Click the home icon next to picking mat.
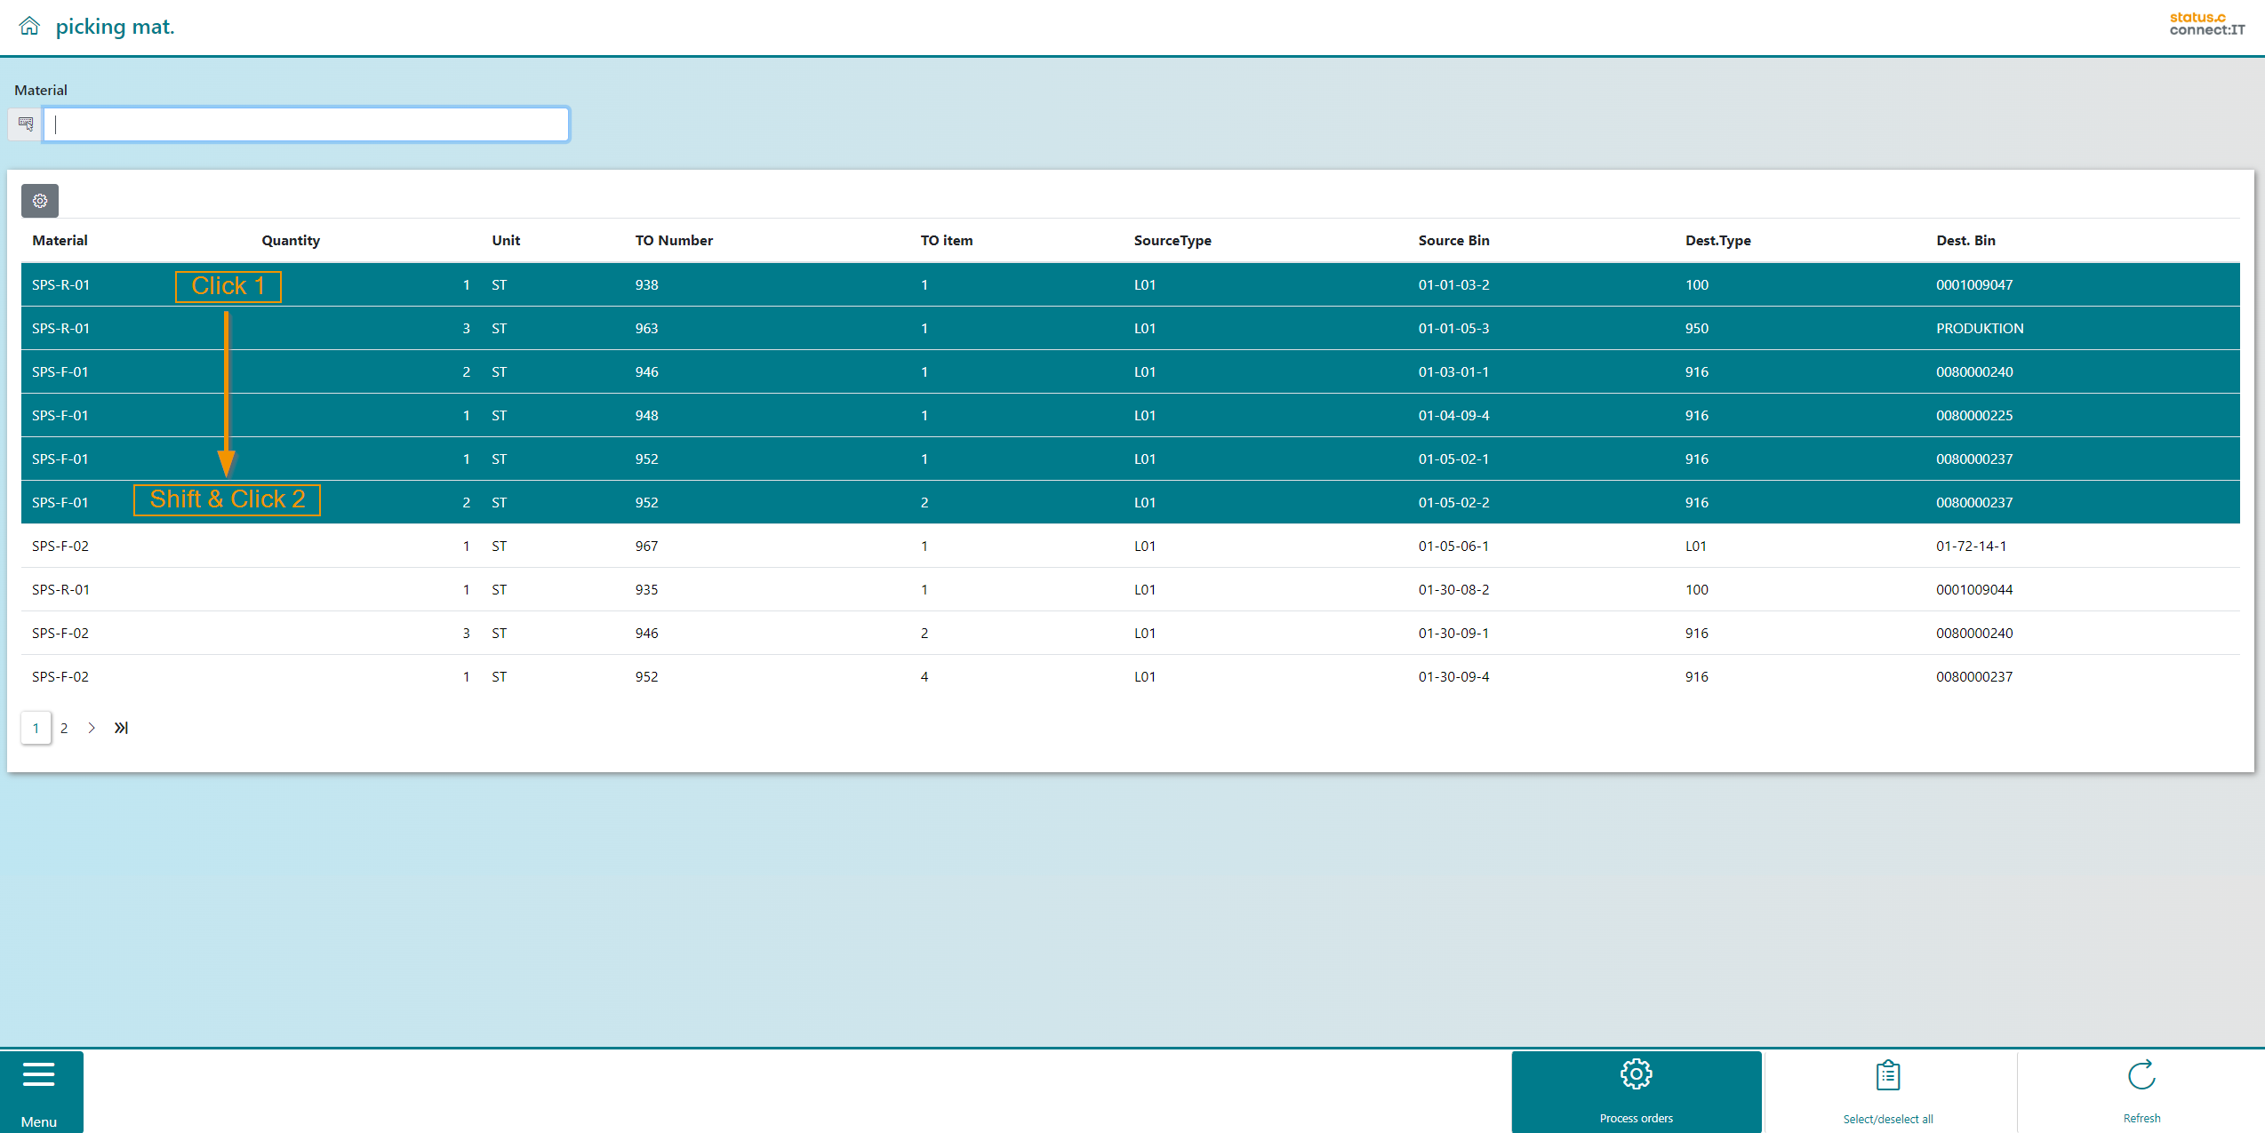Viewport: 2265px width, 1133px height. click(x=29, y=27)
